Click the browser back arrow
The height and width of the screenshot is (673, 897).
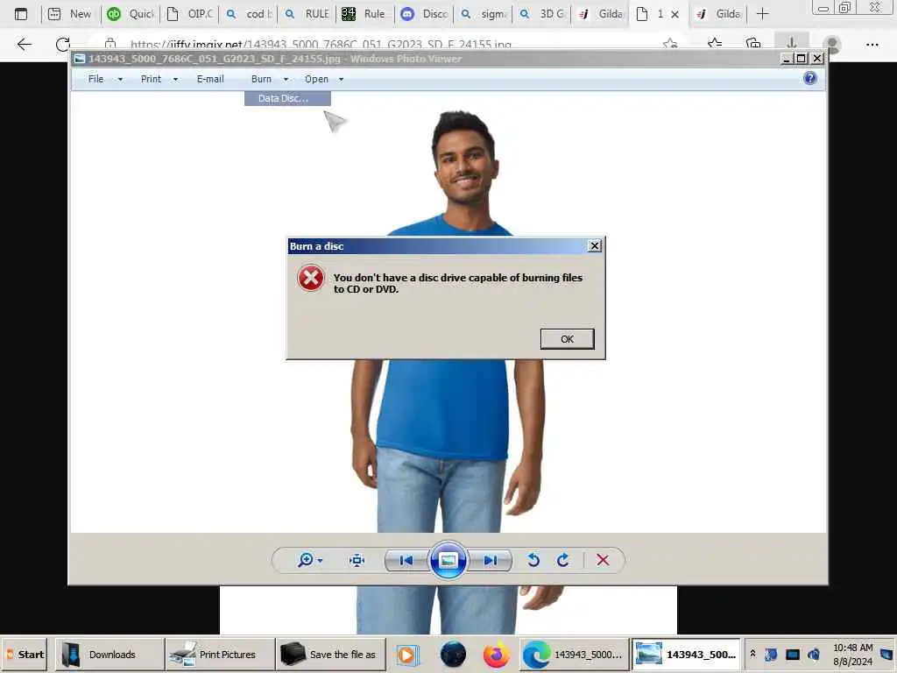click(24, 44)
